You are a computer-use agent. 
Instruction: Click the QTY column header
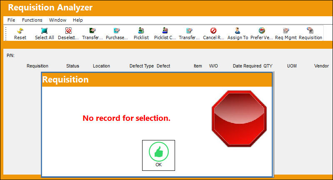coord(268,66)
